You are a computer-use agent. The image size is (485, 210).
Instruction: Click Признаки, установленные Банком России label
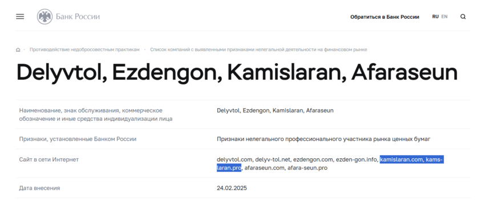[78, 139]
